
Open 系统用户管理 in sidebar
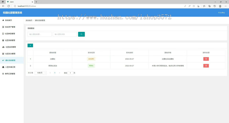(12, 27)
